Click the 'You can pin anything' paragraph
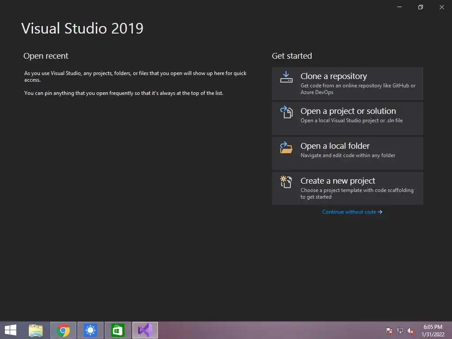Screen dimensions: 452x339 pyautogui.click(x=124, y=93)
